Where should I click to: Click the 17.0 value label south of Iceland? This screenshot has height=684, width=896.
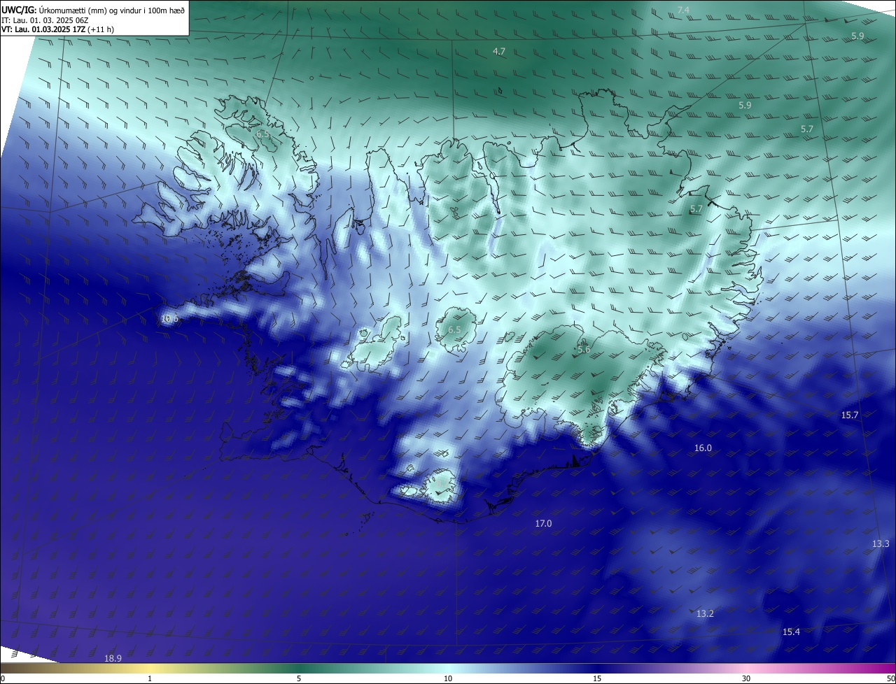pos(543,524)
